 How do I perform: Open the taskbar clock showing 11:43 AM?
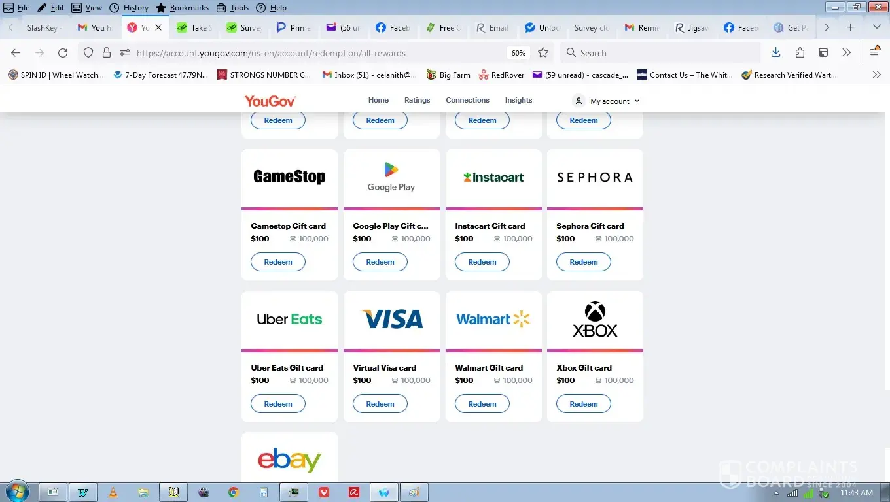coord(857,492)
